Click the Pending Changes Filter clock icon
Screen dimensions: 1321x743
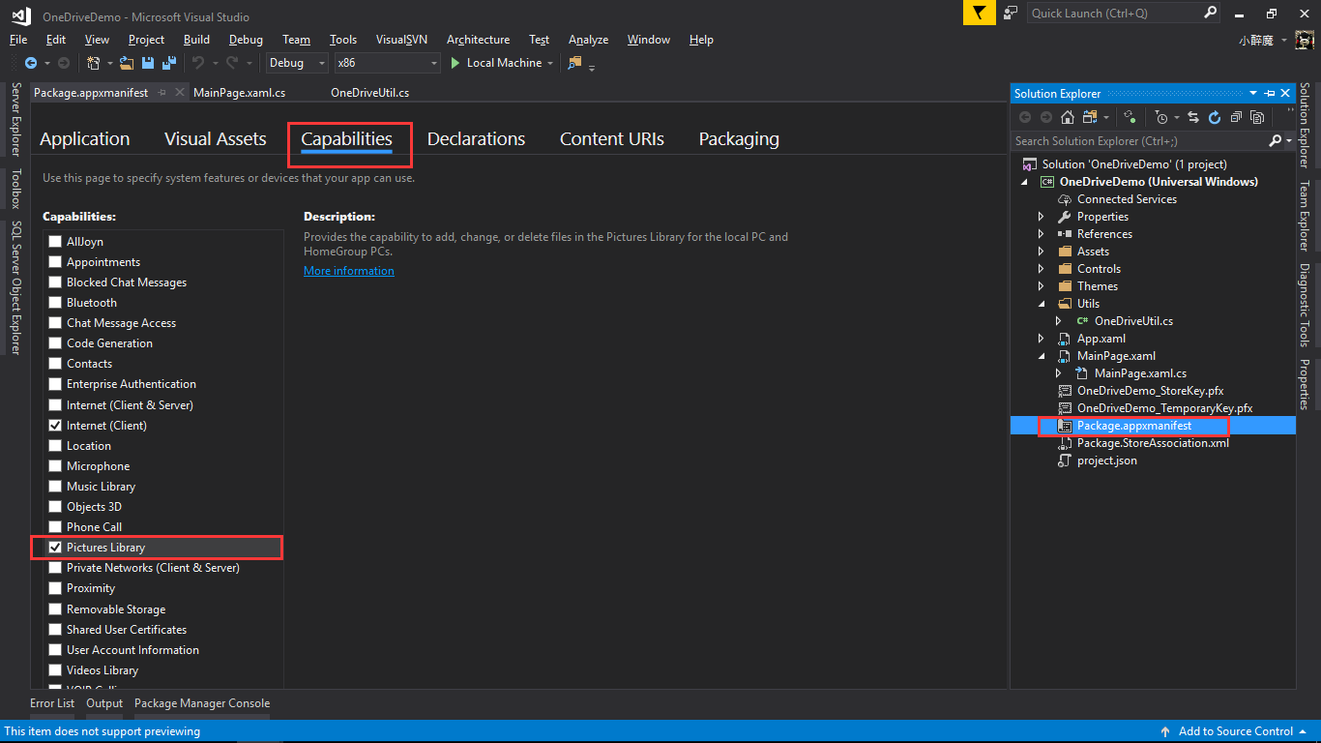coord(1161,117)
